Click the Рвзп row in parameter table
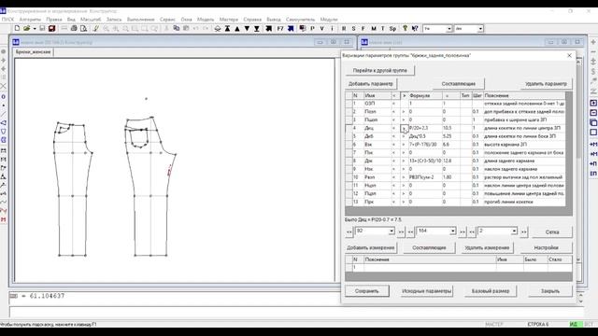 (x=455, y=177)
